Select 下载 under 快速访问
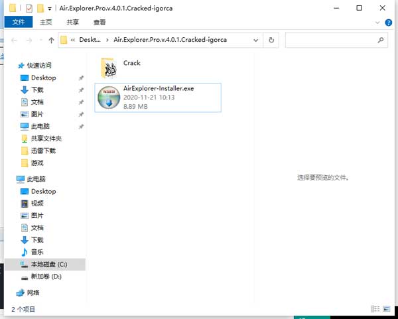This screenshot has height=319, width=398. coord(37,90)
